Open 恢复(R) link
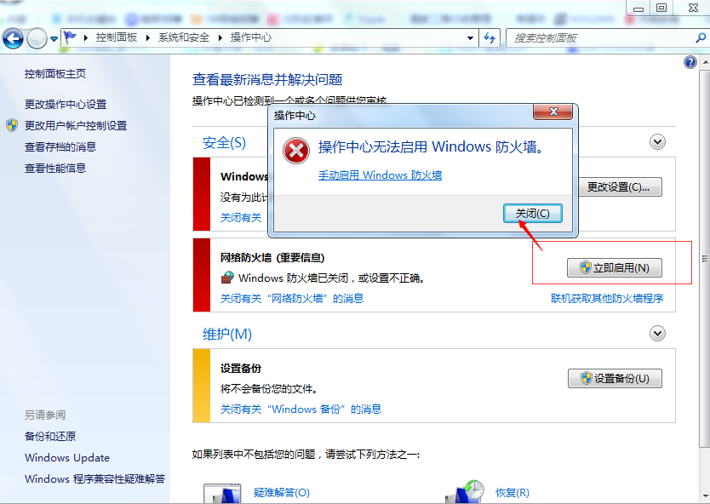The width and height of the screenshot is (710, 504). point(512,492)
